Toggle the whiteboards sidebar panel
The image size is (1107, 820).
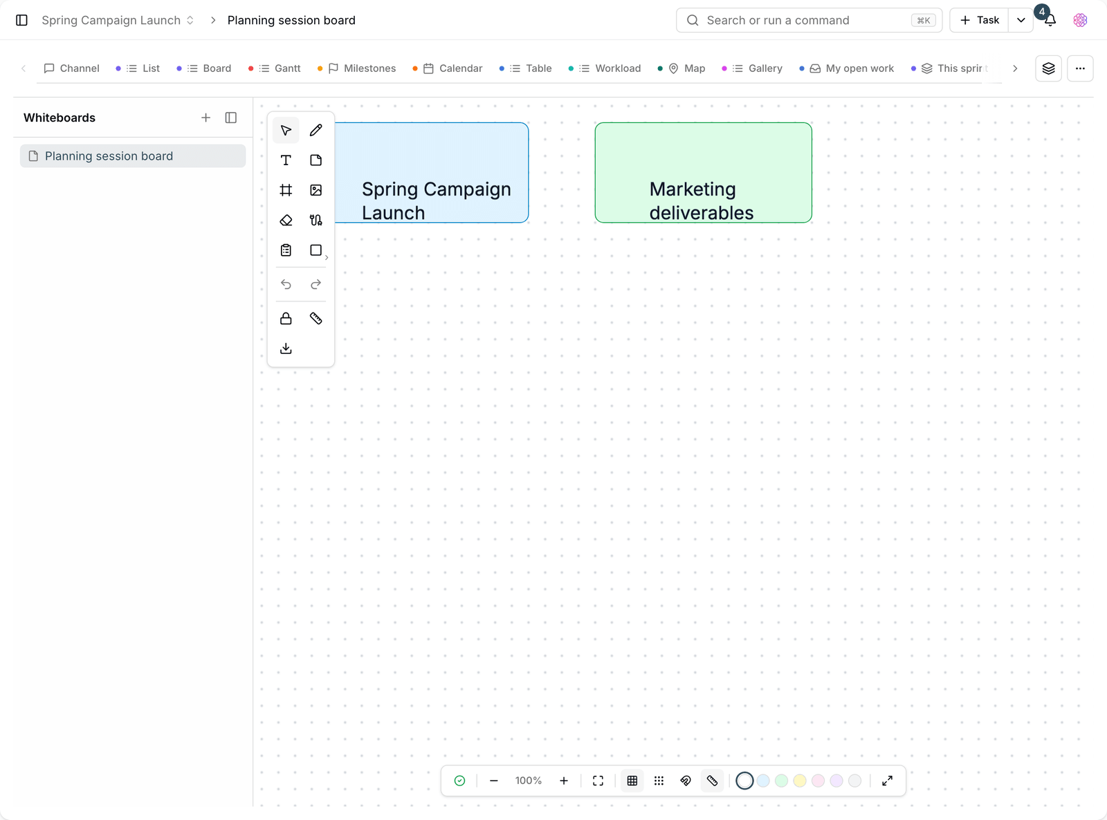[x=231, y=118]
